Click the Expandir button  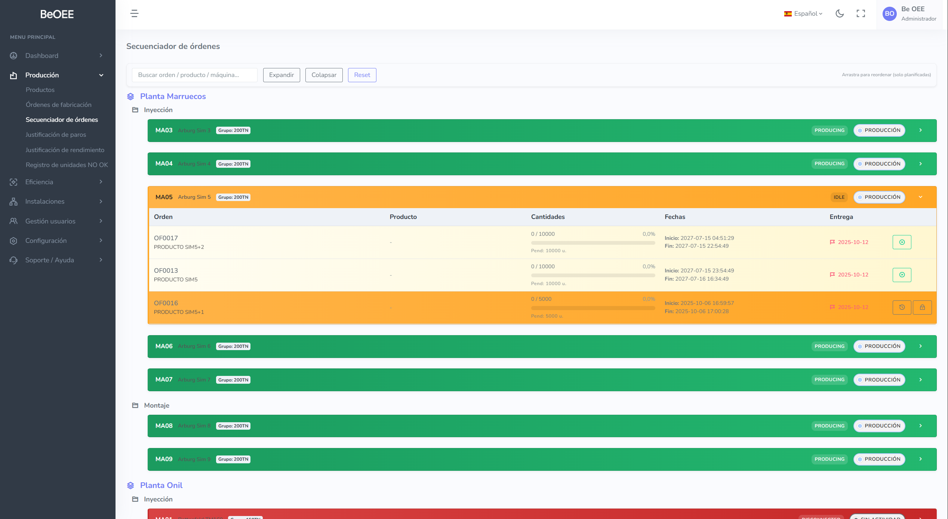[281, 75]
